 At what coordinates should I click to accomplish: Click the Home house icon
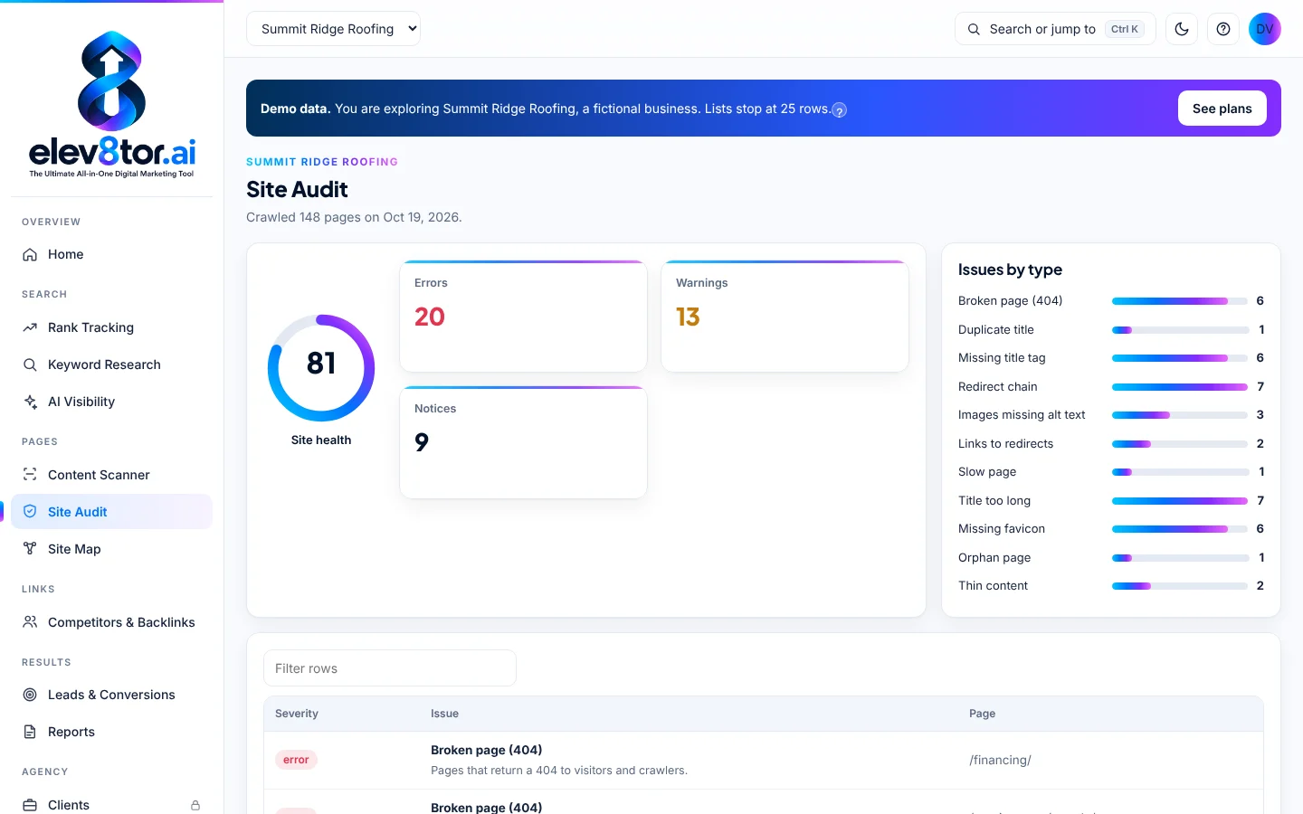click(30, 254)
